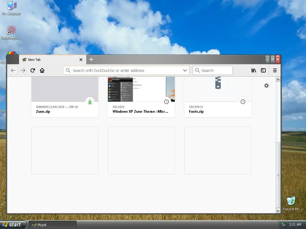Screen dimensions: 306x229
Task: Click the green download icon on Zune.zip
Action: [x=90, y=102]
